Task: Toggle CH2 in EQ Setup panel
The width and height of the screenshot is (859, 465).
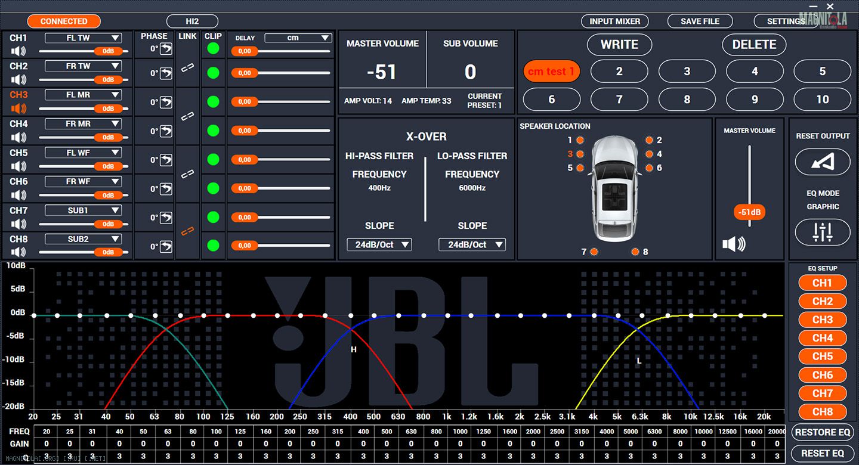Action: [823, 301]
